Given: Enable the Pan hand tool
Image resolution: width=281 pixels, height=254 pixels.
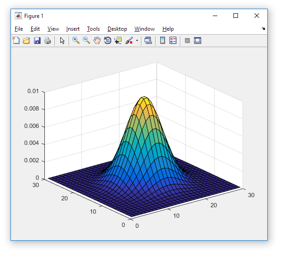Looking at the screenshot, I should pos(97,40).
